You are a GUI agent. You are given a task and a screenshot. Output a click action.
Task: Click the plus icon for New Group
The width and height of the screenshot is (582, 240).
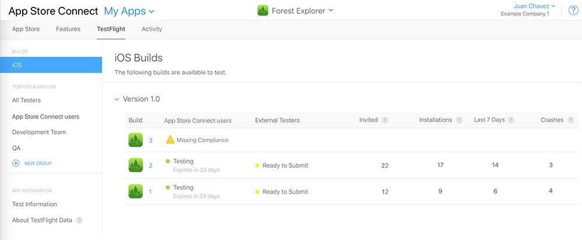pos(16,163)
